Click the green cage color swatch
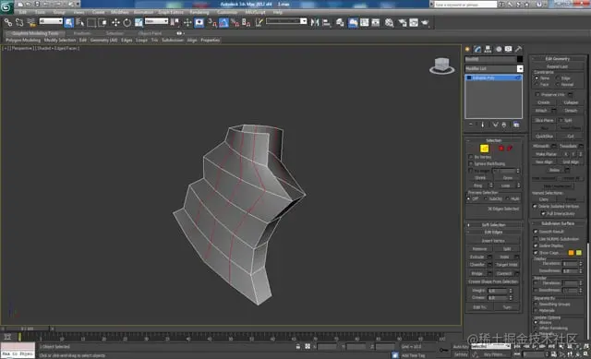The width and height of the screenshot is (591, 359). 579,252
